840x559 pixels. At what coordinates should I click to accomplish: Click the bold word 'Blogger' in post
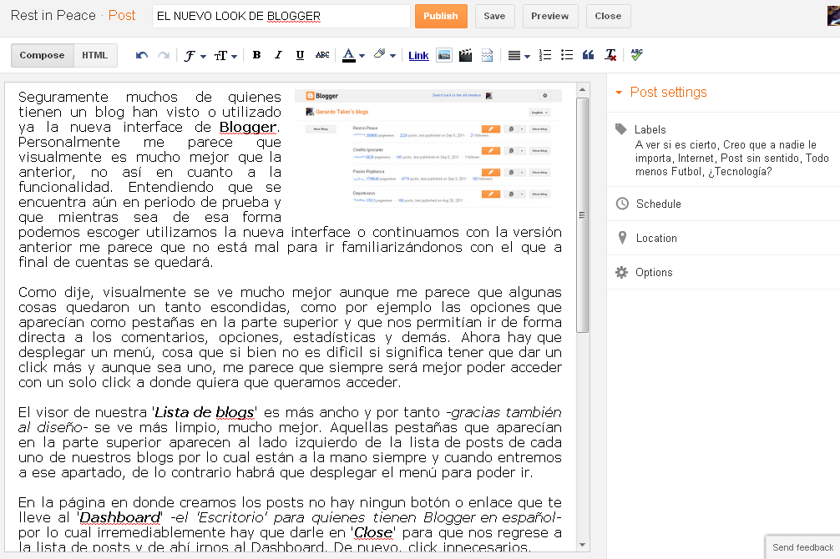(247, 127)
